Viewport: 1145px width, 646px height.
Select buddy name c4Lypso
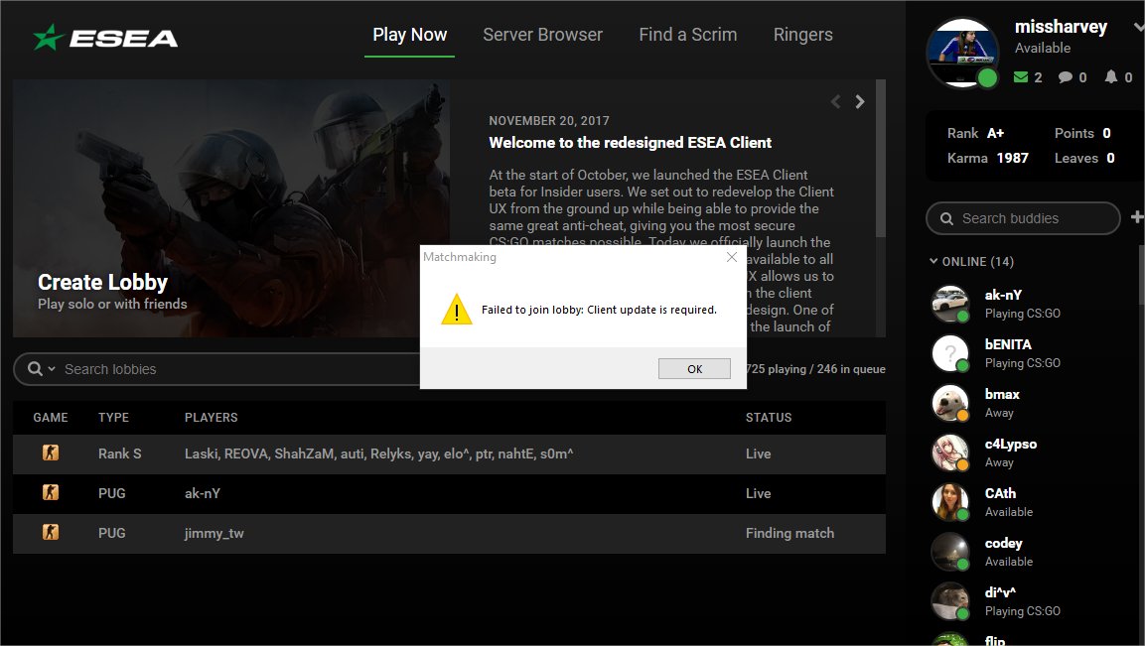tap(1011, 444)
